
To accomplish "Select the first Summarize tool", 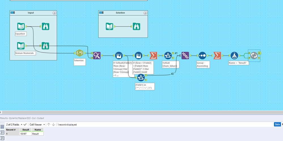I will tap(153, 56).
